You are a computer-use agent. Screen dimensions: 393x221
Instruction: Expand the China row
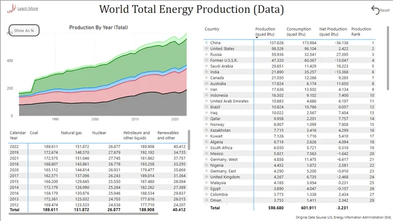pyautogui.click(x=206, y=42)
